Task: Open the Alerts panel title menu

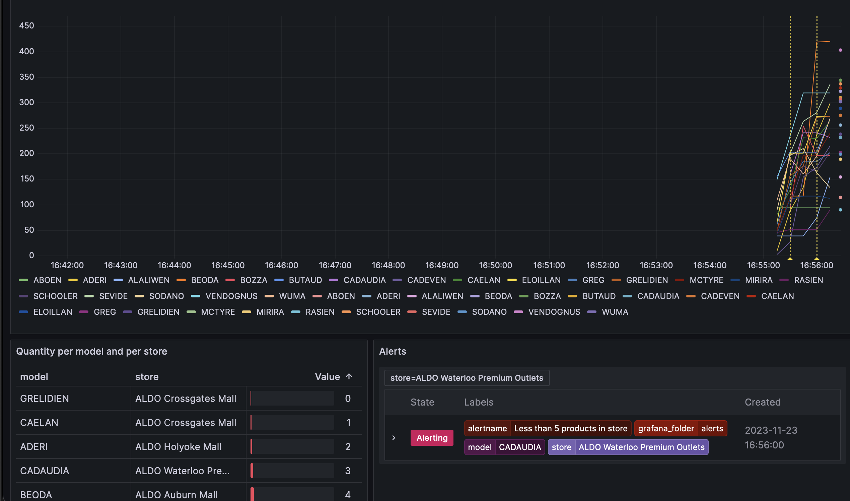Action: coord(393,351)
